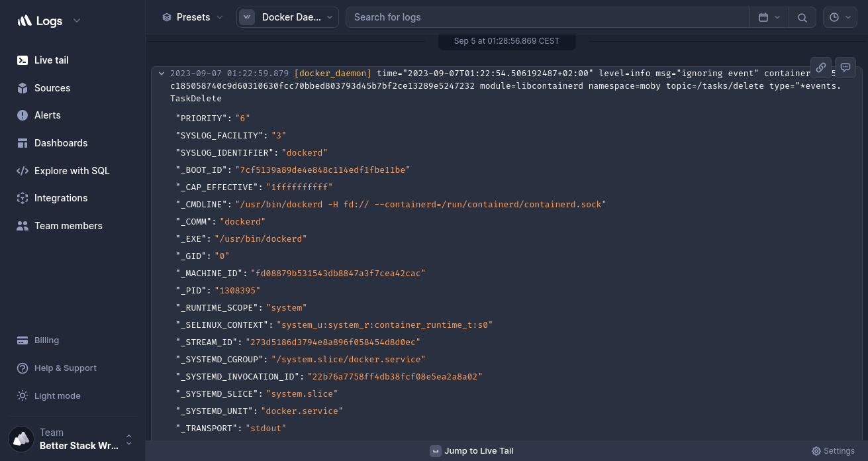Open the clock time range dropdown

[x=840, y=17]
